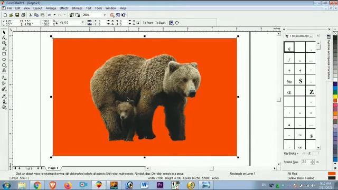Select the euro symbol cell
Image resolution: width=338 pixels, height=190 pixels.
tap(289, 47)
